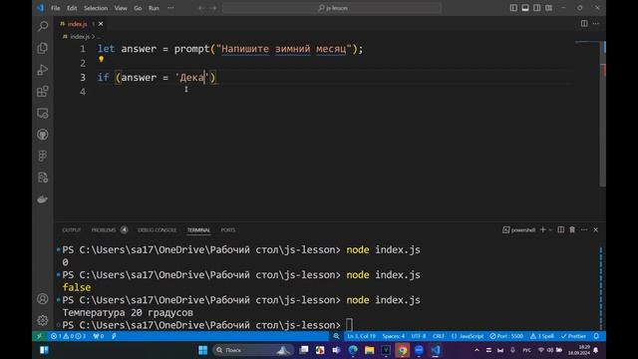
Task: Open the Manage gear icon
Action: [x=42, y=320]
